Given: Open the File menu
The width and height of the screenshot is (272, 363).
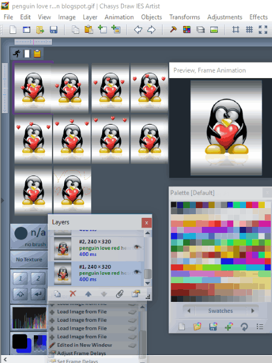Looking at the screenshot, I should click(8, 17).
